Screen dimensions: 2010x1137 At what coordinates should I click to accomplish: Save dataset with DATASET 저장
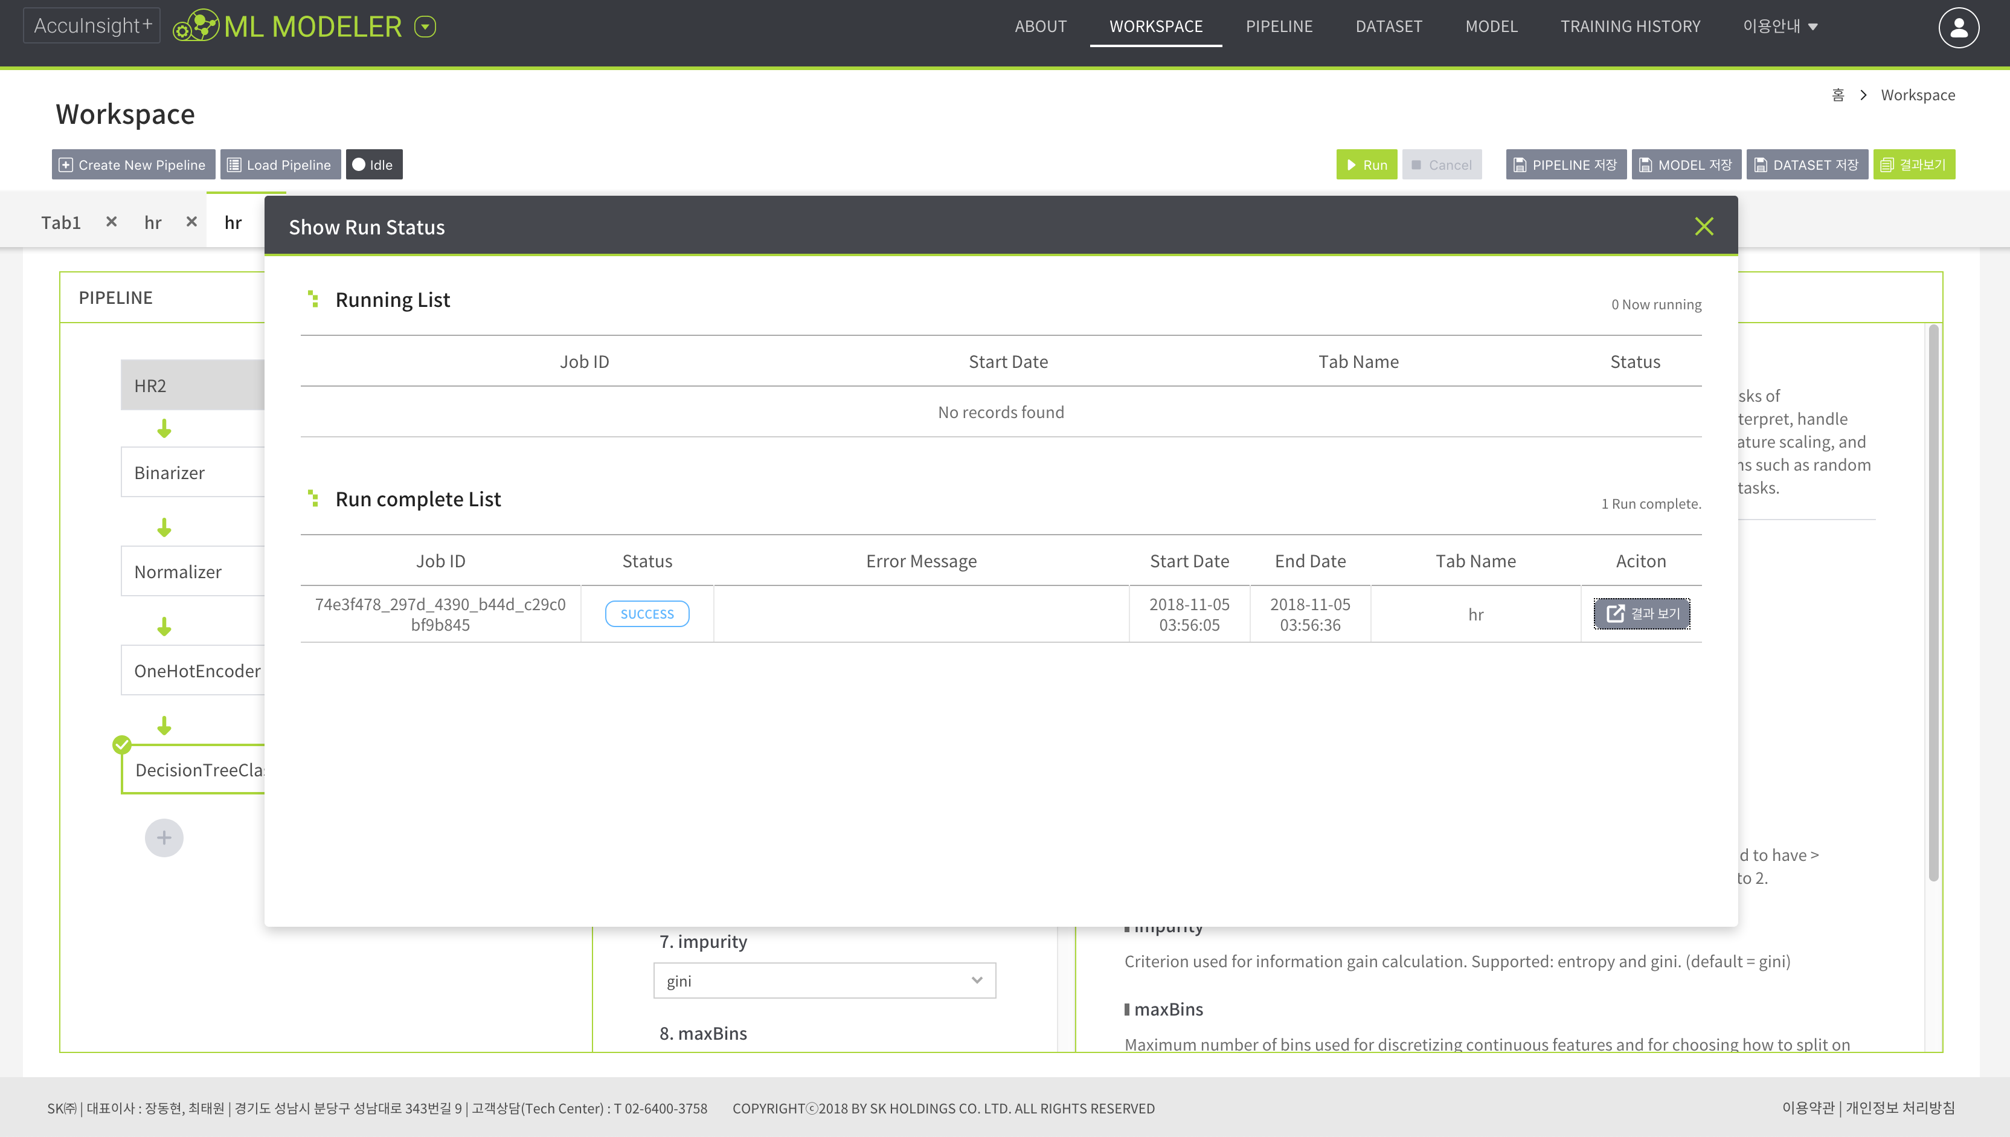[x=1806, y=165]
